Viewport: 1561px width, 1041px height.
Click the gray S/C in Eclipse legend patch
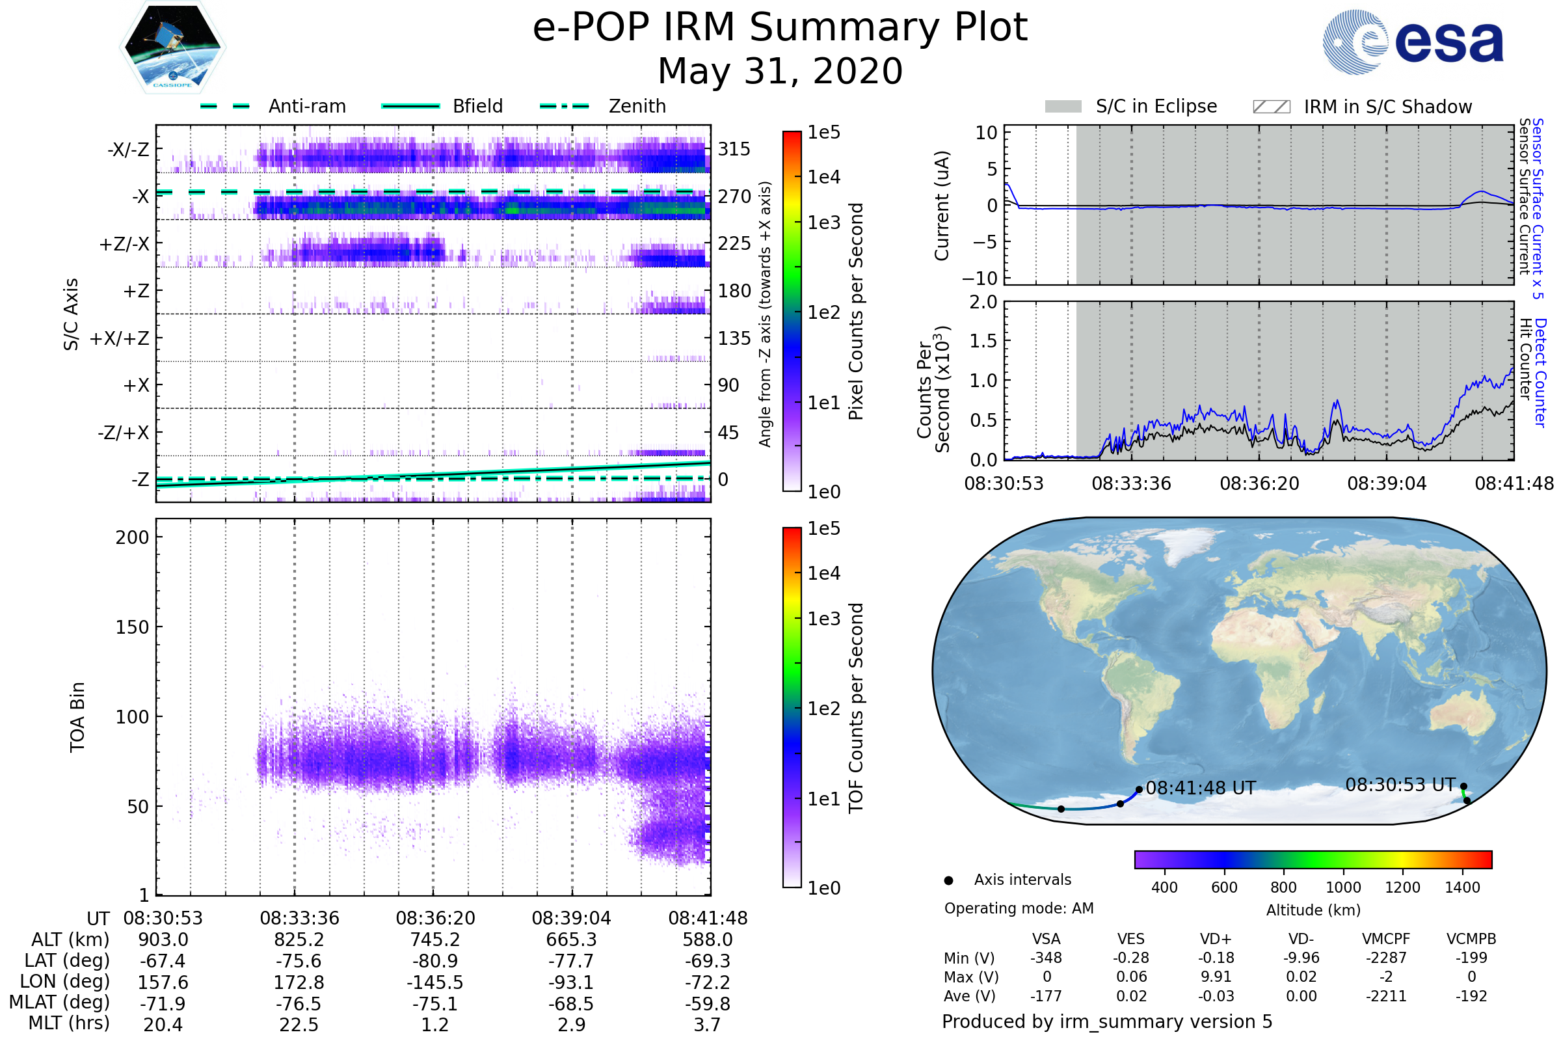click(1063, 107)
